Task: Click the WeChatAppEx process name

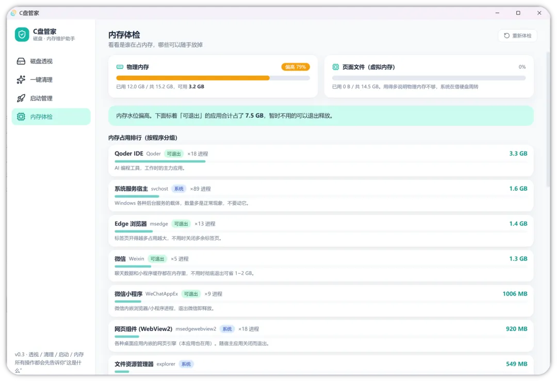Action: (161, 294)
